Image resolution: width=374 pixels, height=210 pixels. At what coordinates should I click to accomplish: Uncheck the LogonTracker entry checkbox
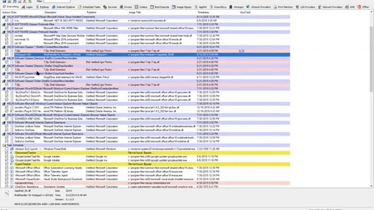pyautogui.click(x=6, y=164)
